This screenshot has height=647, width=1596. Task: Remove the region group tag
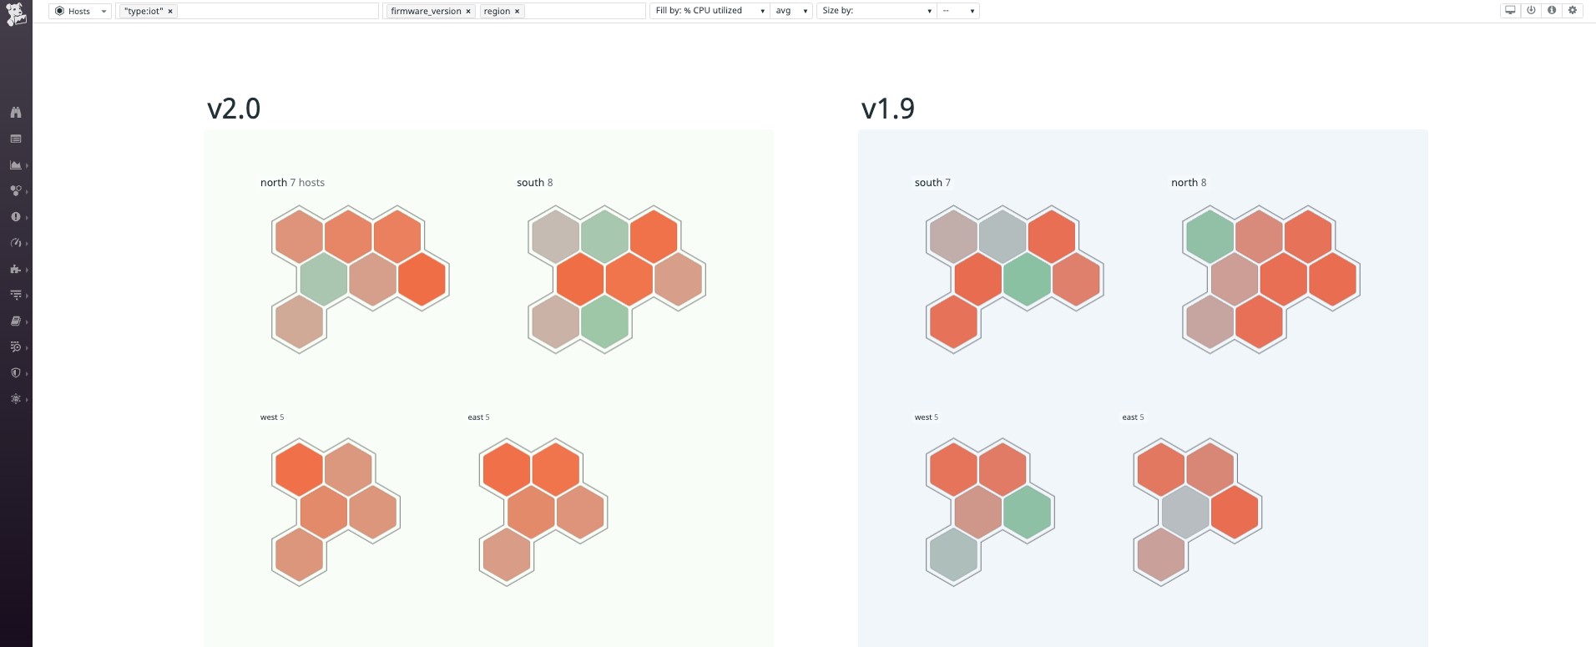tap(518, 12)
